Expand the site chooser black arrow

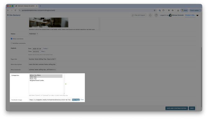197,16
